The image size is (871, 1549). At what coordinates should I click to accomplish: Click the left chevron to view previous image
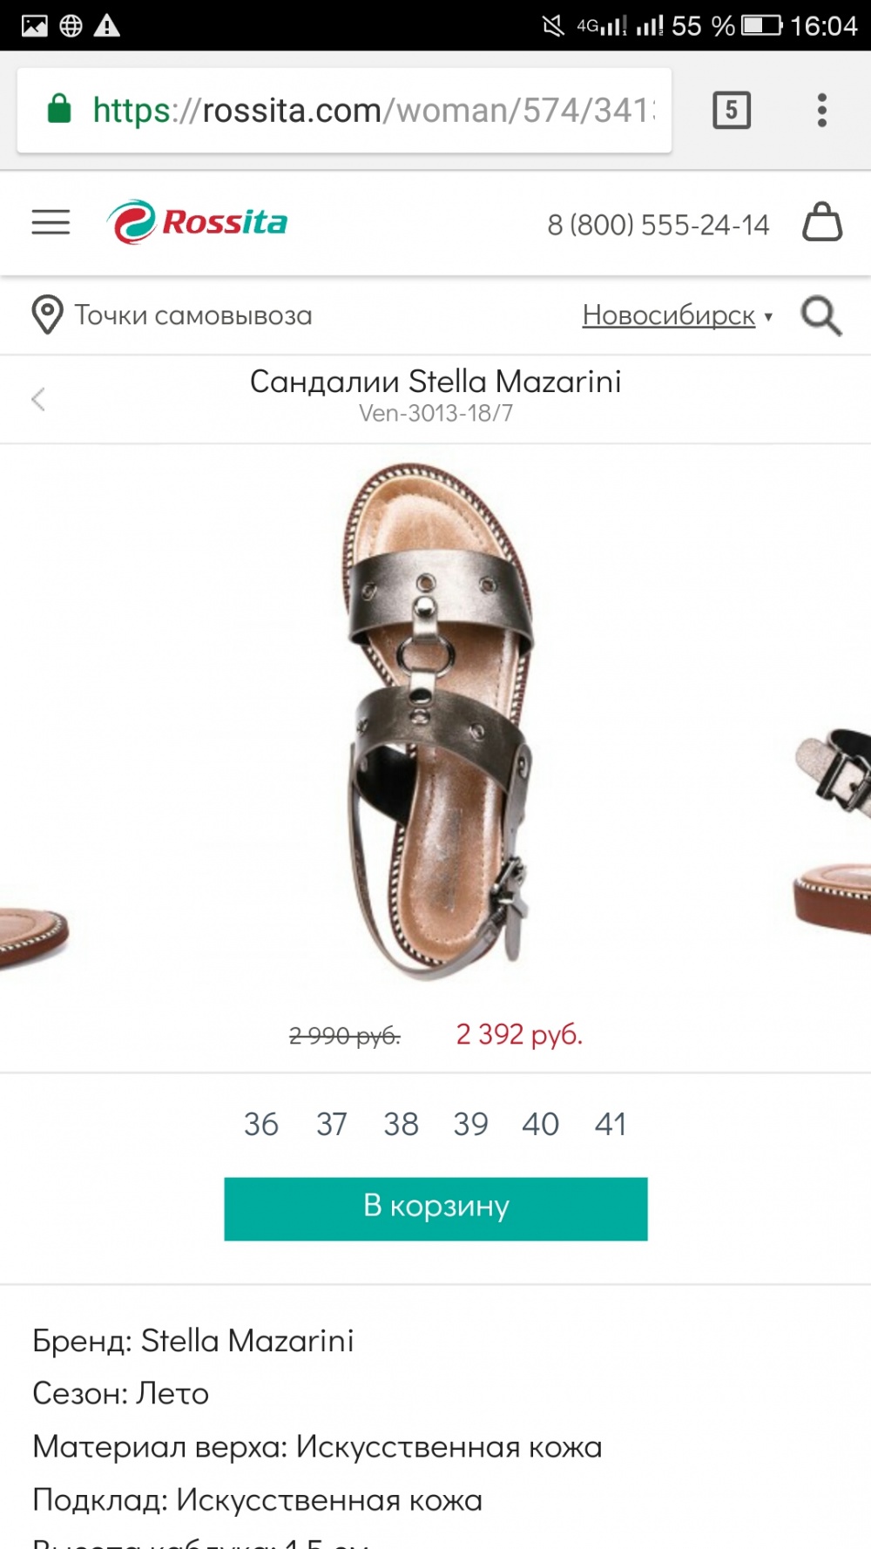pos(37,398)
